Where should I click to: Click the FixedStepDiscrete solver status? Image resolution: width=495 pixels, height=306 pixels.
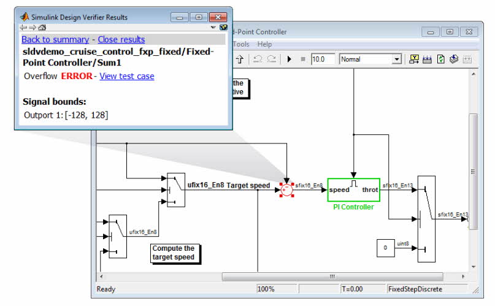tap(427, 289)
